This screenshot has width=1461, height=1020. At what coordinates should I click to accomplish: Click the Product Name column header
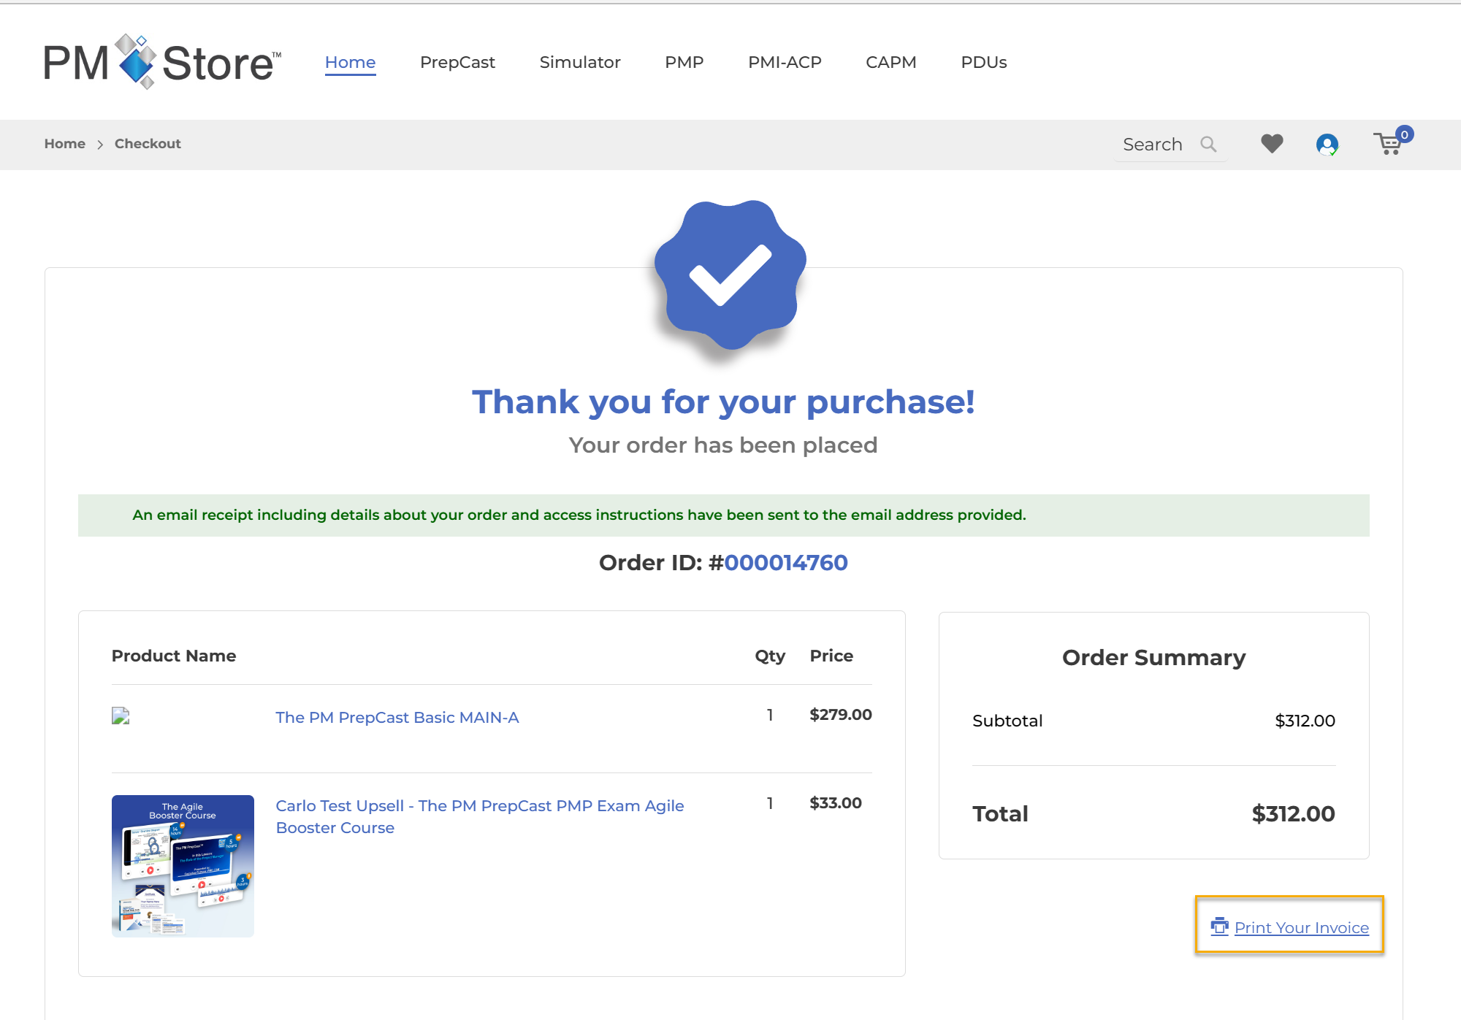click(174, 656)
